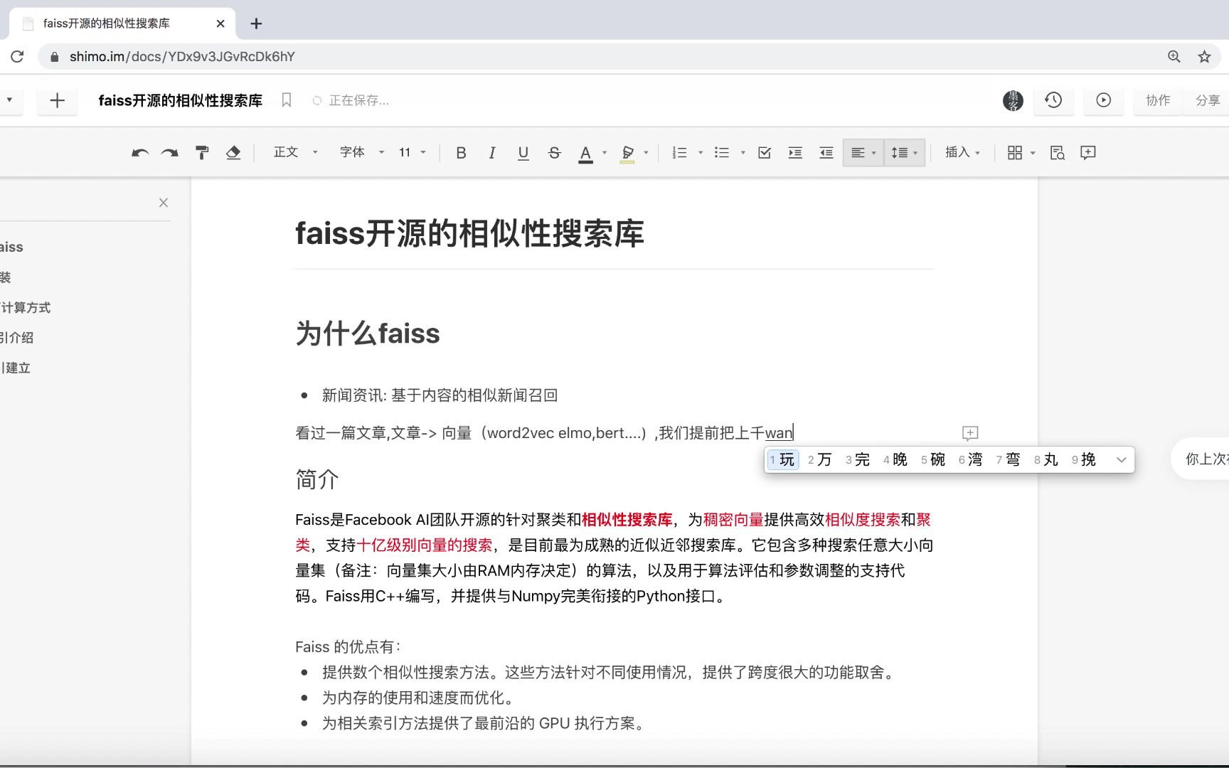Image resolution: width=1229 pixels, height=768 pixels.
Task: Jump to the 计算方式 outline entry
Action: [x=26, y=308]
